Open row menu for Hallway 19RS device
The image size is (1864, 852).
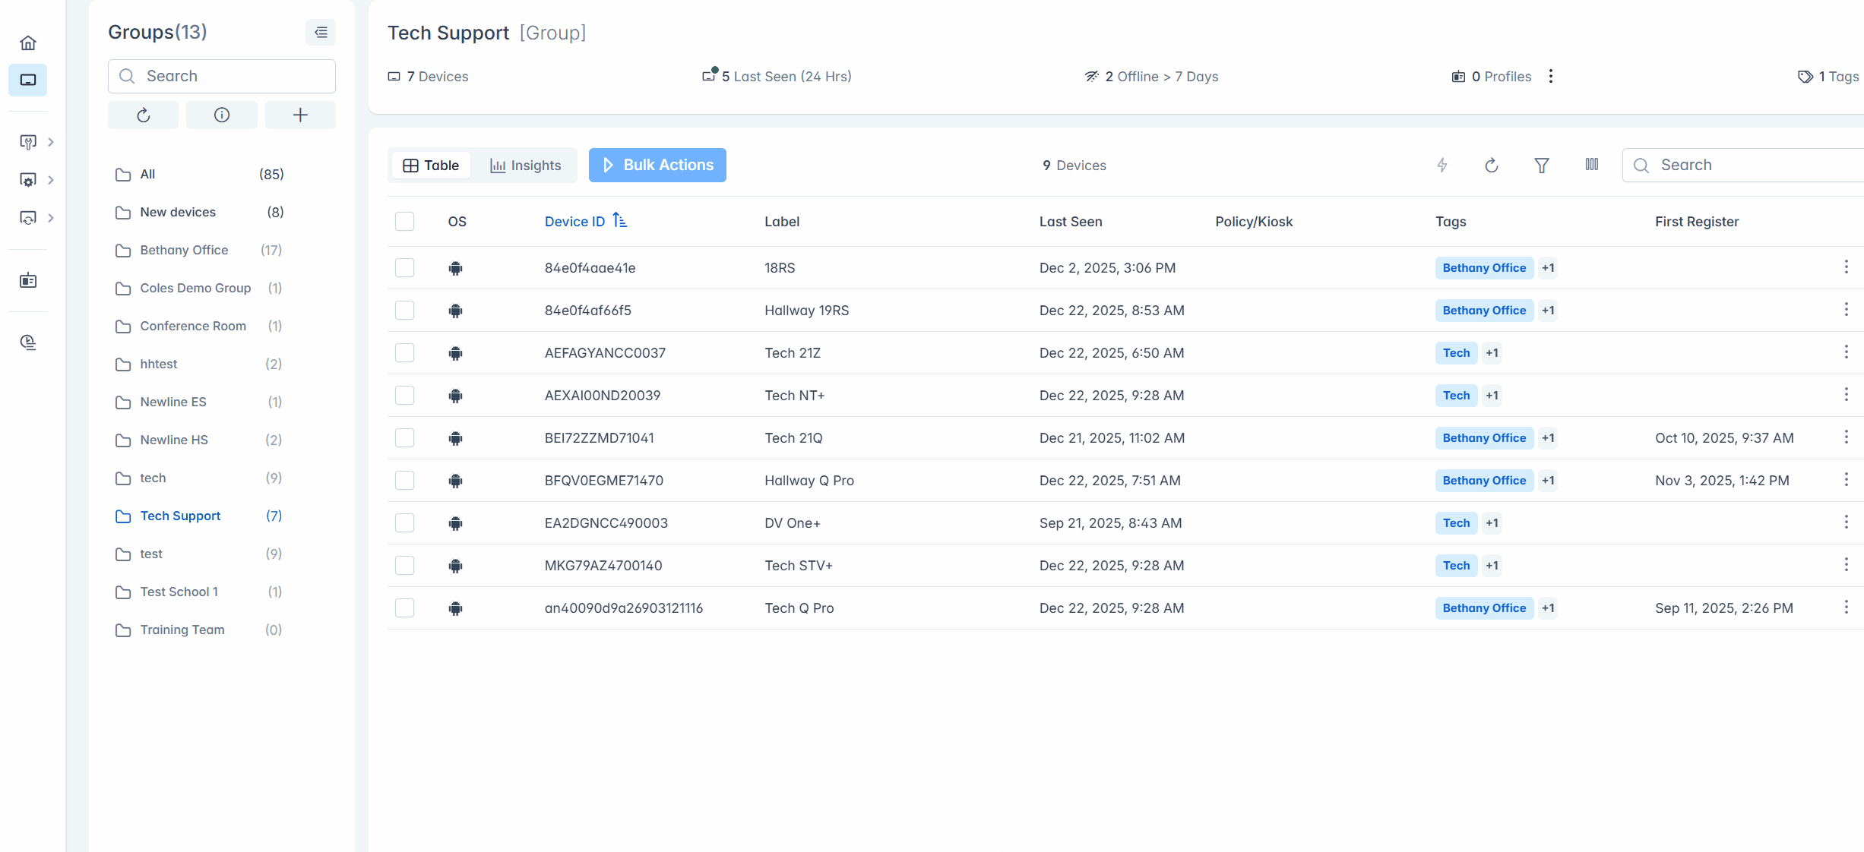(1846, 310)
